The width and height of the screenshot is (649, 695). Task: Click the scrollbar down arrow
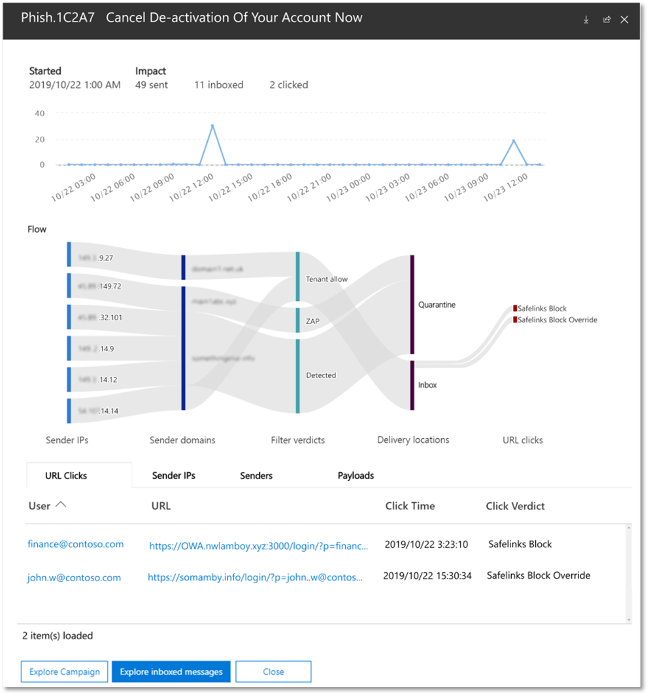click(629, 620)
